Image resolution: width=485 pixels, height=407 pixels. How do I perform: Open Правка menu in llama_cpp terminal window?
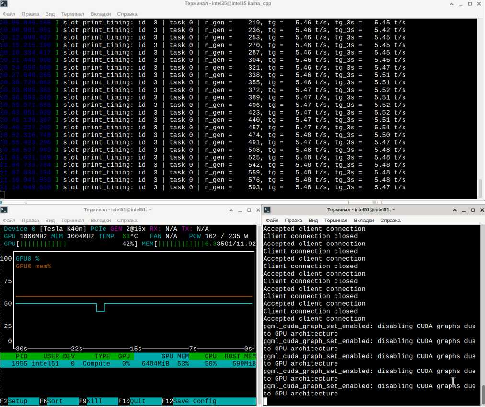pyautogui.click(x=30, y=14)
